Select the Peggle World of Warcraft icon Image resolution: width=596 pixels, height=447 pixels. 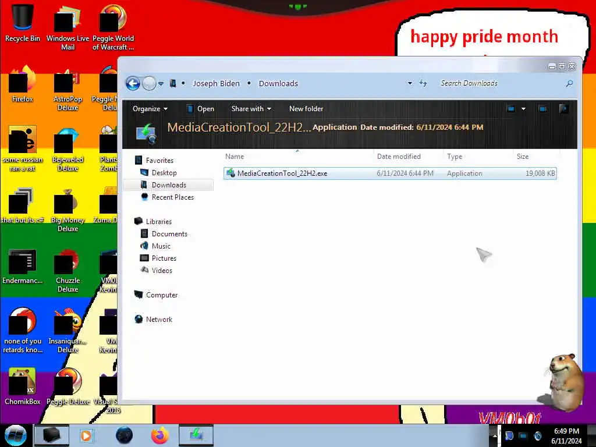(x=113, y=27)
